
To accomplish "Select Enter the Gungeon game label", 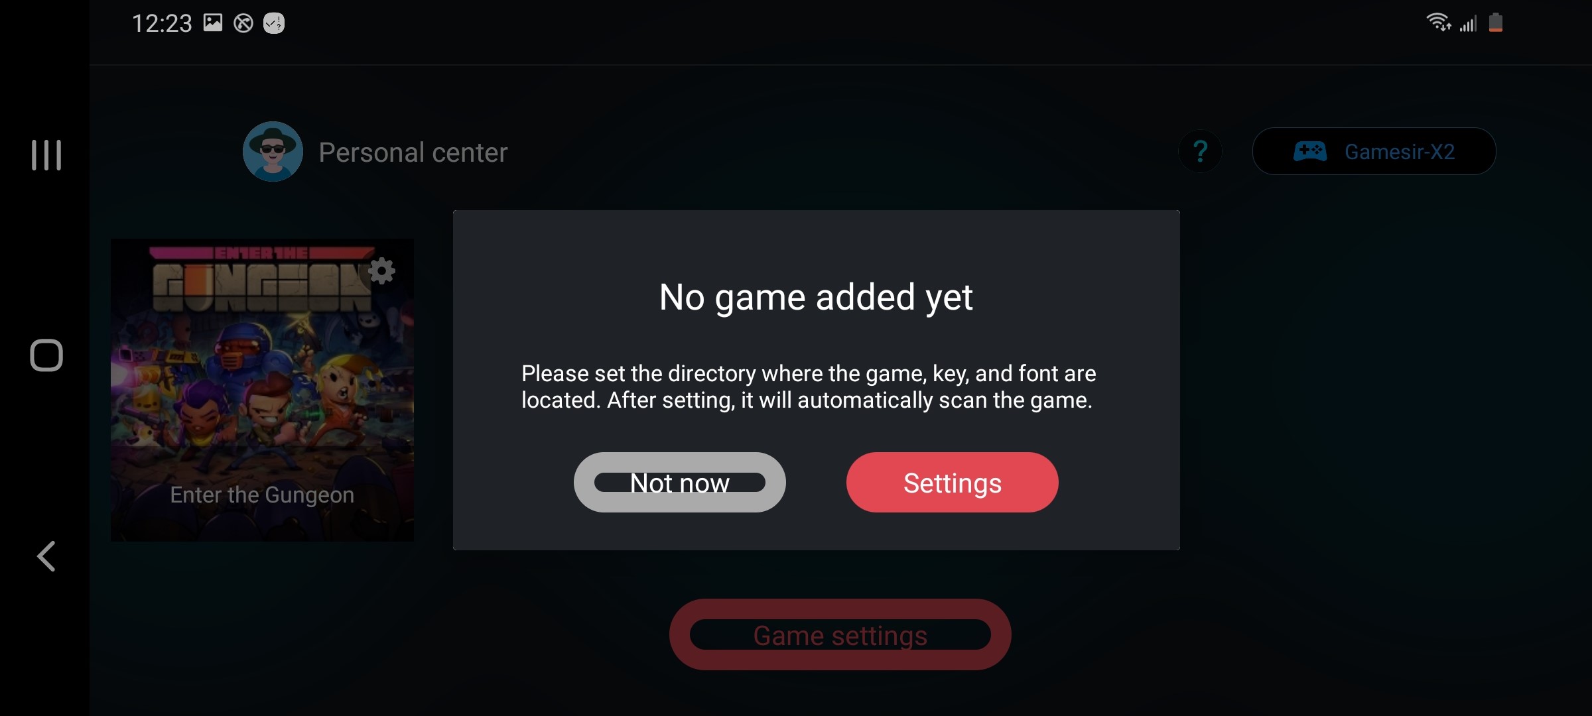I will [262, 494].
